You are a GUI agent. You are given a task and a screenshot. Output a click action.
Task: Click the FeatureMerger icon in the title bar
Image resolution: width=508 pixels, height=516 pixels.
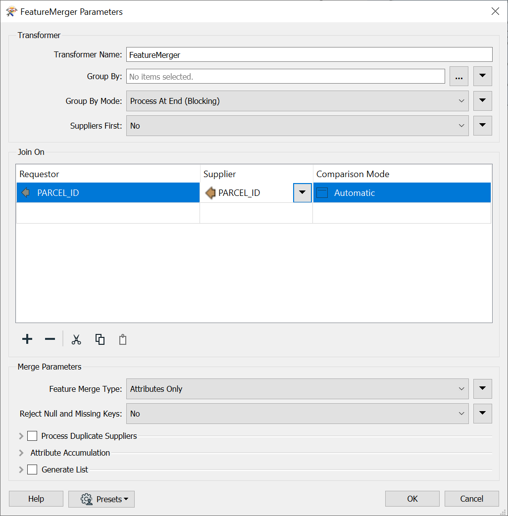point(11,11)
